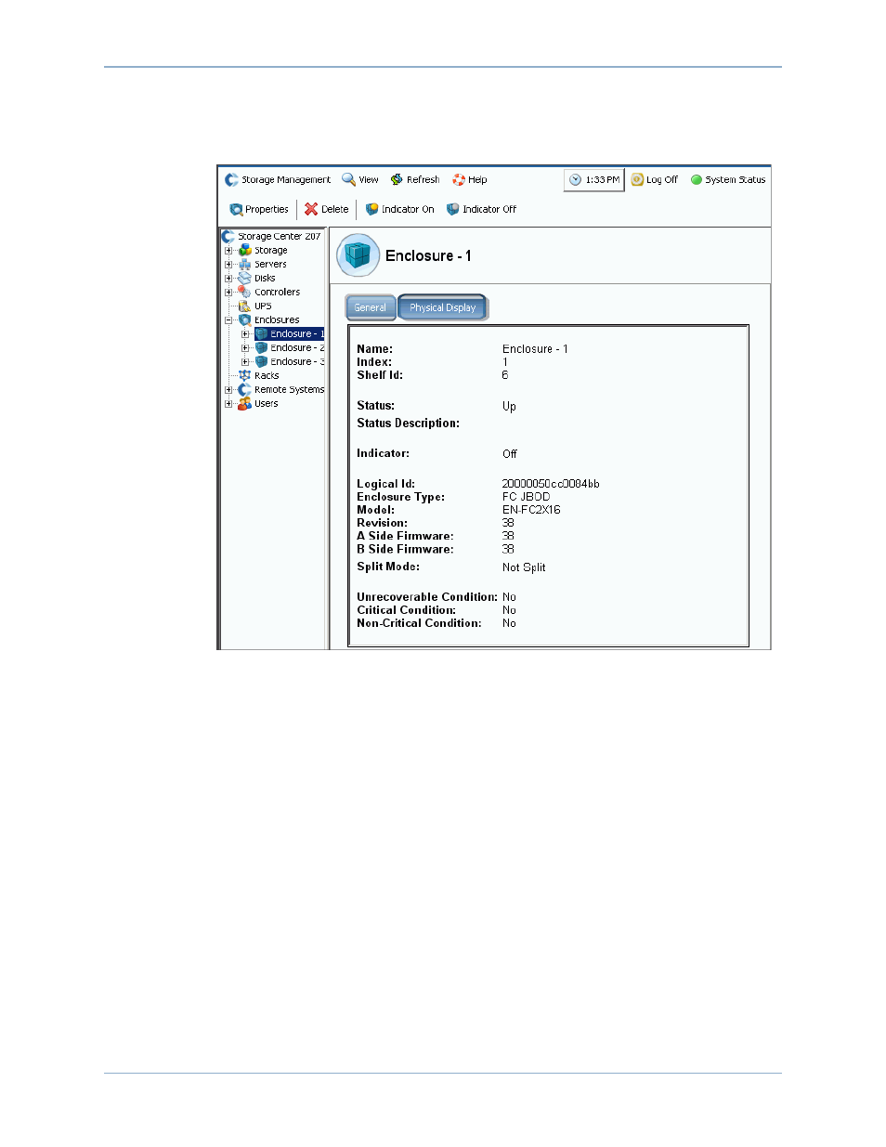Viewport: 886px width, 1147px height.
Task: Expand the Enclosure - 3 node
Action: (245, 362)
